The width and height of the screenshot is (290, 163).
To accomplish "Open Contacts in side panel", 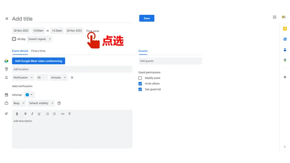I will 285,50.
